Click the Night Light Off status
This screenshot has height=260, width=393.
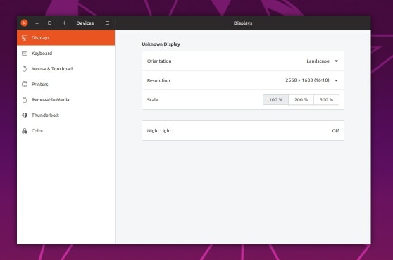[336, 131]
